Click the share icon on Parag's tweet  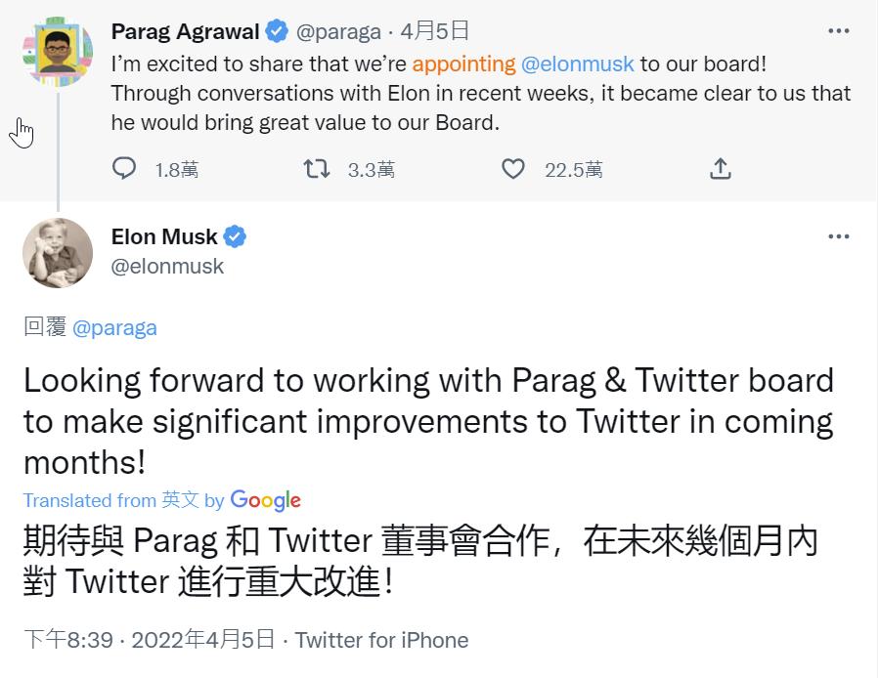click(720, 169)
